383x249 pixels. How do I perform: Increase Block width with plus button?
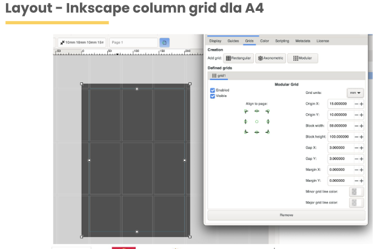point(362,126)
